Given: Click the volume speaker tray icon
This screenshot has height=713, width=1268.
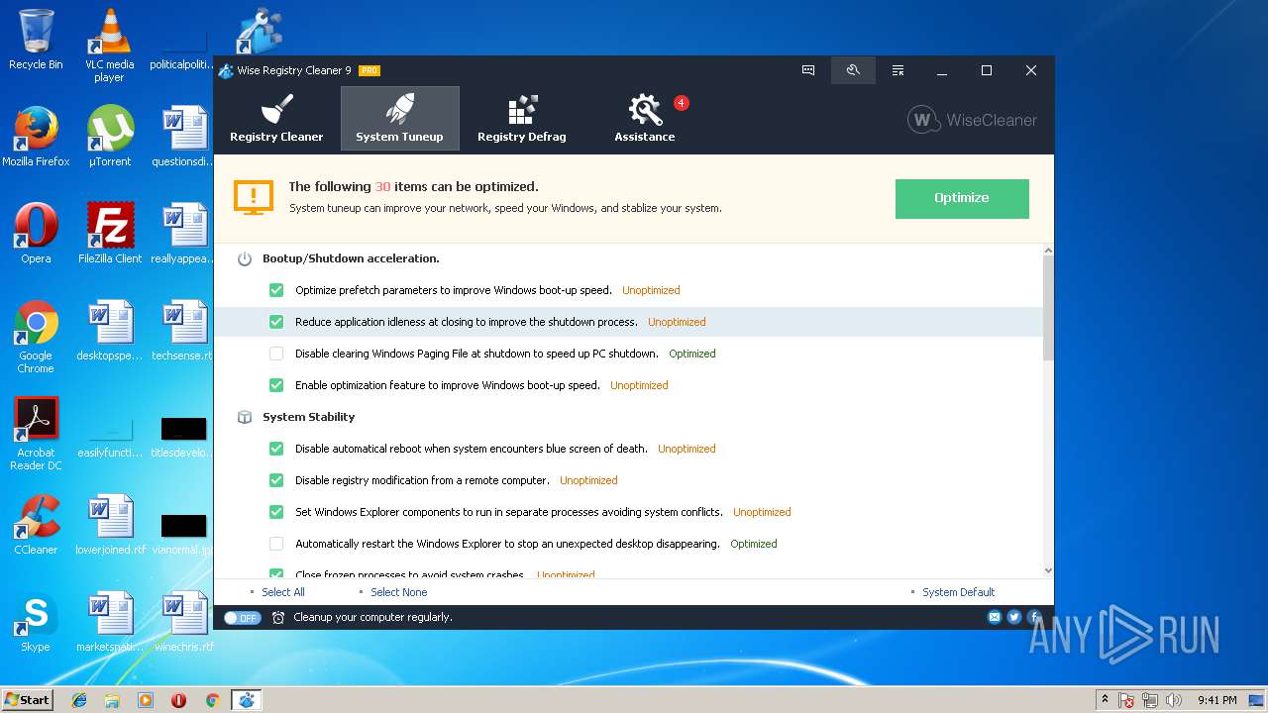Looking at the screenshot, I should click(1174, 700).
